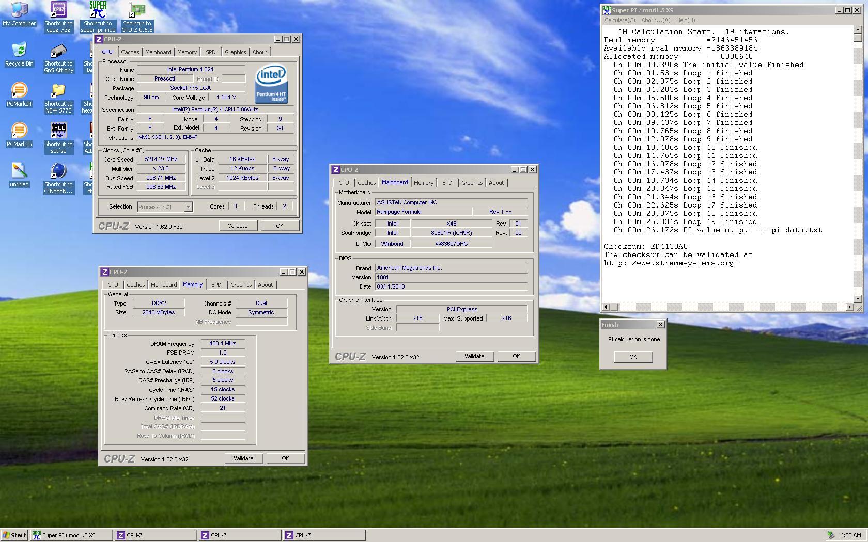Click the CPU-Z Memory window title icon
This screenshot has width=868, height=542.
tap(105, 272)
